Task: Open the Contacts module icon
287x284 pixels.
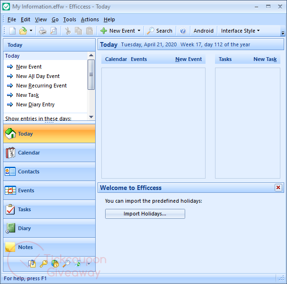Action: pyautogui.click(x=10, y=172)
